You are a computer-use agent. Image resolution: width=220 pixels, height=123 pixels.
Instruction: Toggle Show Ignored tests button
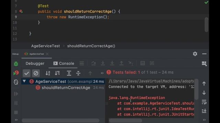(36, 73)
